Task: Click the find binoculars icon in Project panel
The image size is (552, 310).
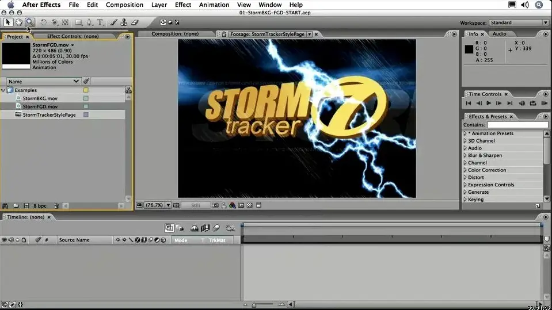Action: [5, 206]
